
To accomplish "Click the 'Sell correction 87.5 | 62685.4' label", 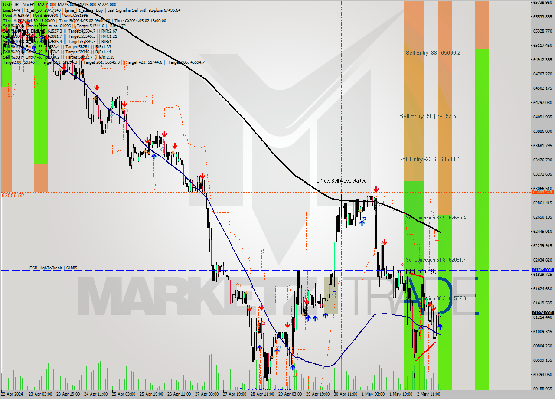I will click(x=435, y=218).
